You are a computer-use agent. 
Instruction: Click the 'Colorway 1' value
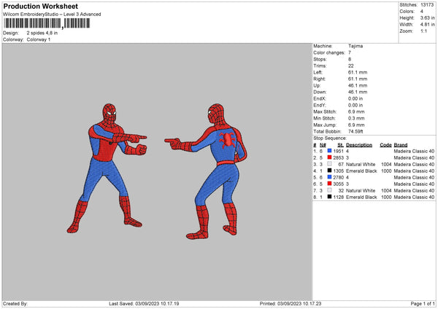pyautogui.click(x=39, y=39)
